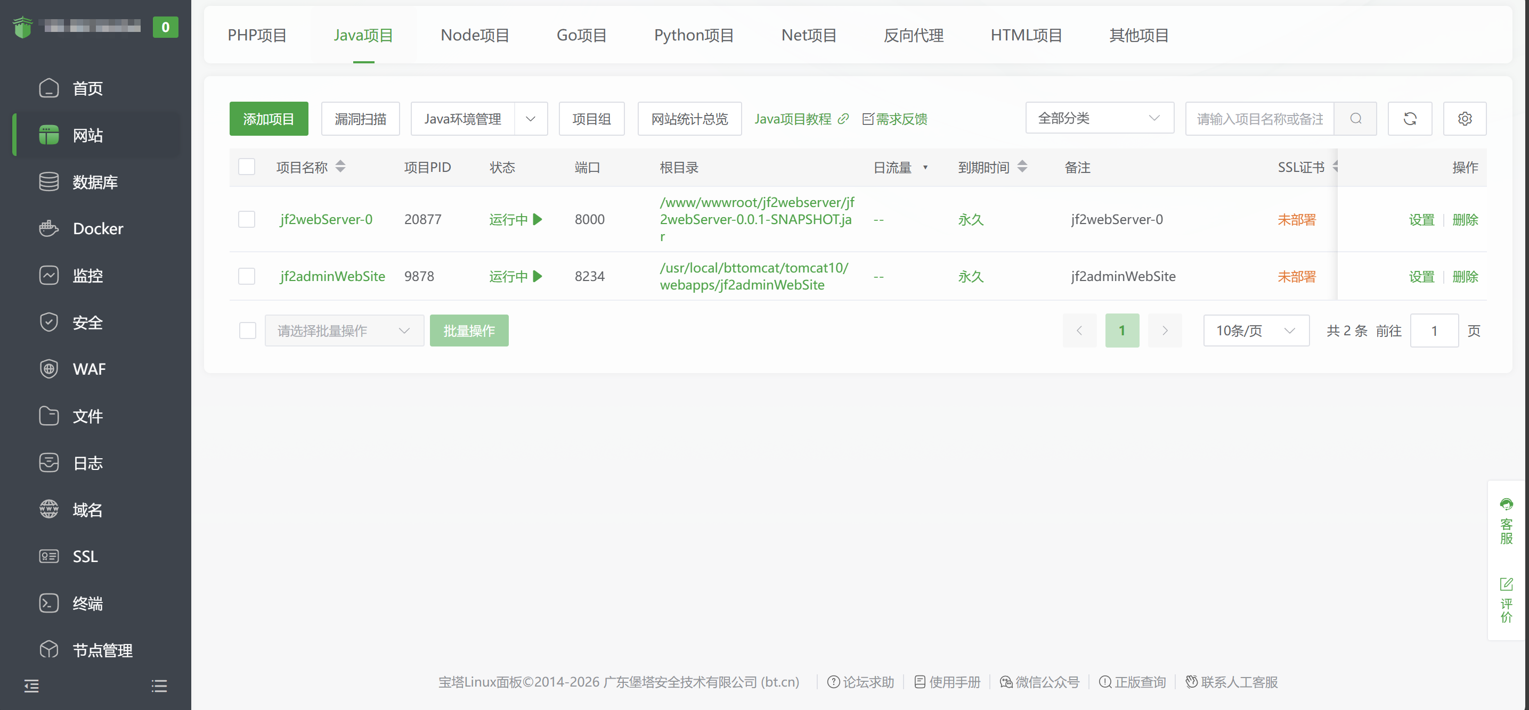The width and height of the screenshot is (1529, 710).
Task: Check the jf2adminWebSite row checkbox
Action: point(246,276)
